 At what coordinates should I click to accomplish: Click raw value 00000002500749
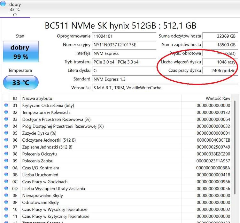(213, 147)
